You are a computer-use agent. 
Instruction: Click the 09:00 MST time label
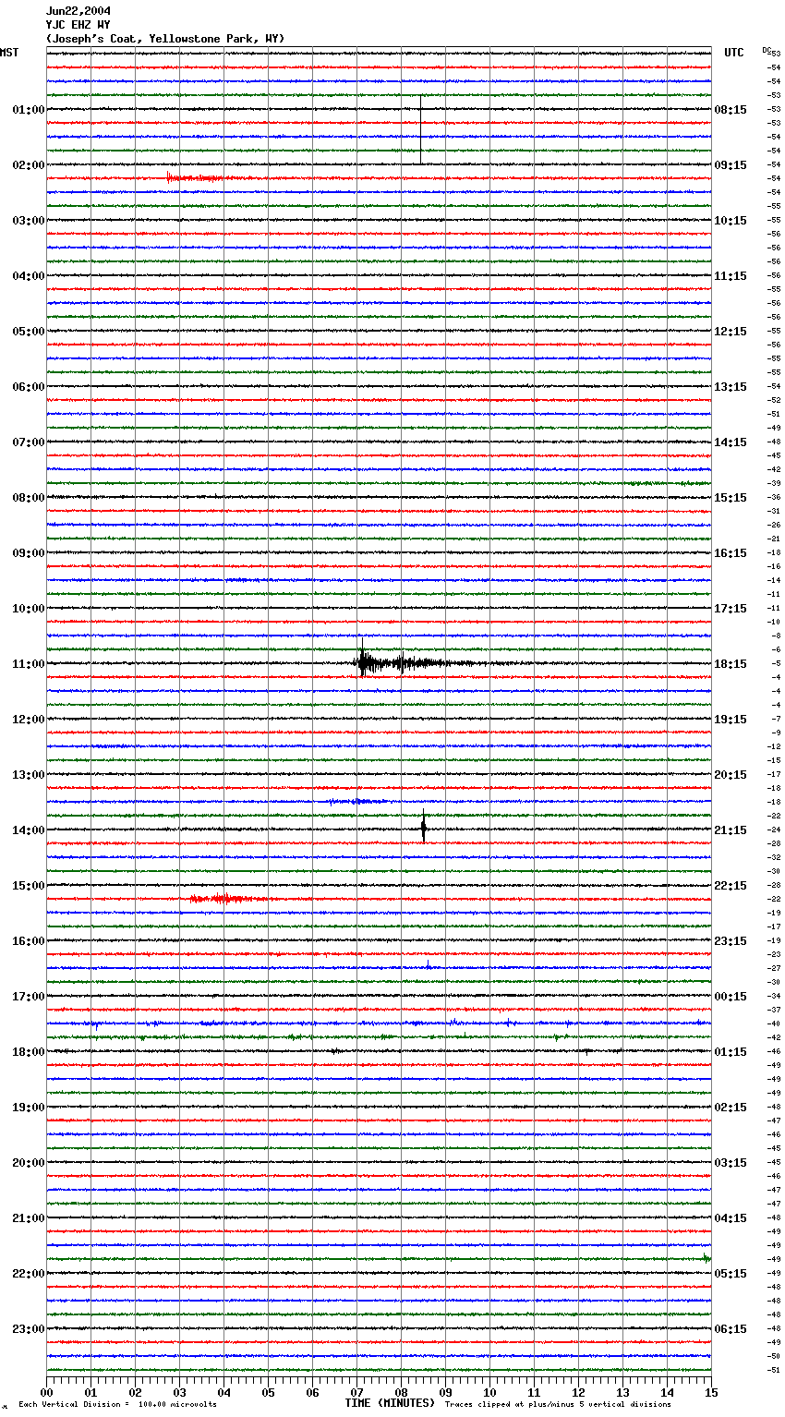pyautogui.click(x=29, y=553)
